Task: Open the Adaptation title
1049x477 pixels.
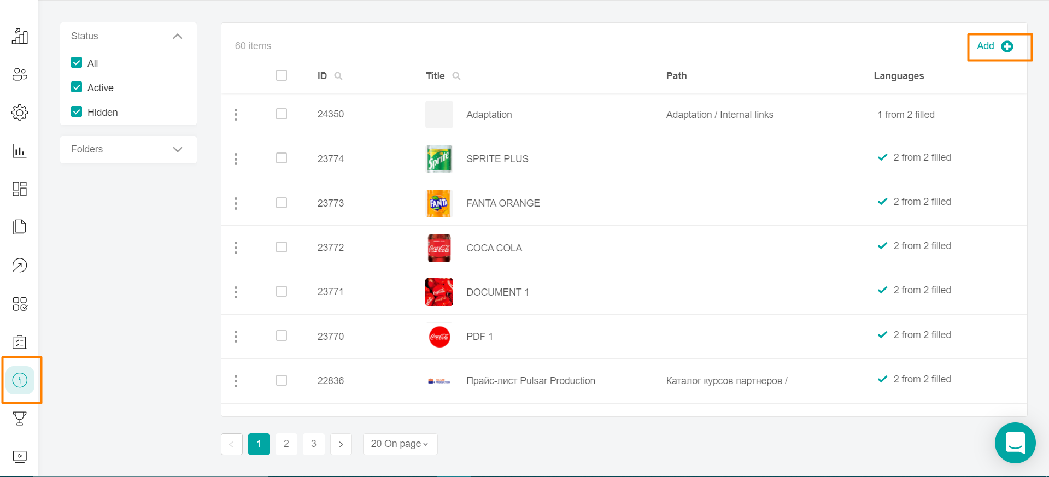Action: (489, 115)
